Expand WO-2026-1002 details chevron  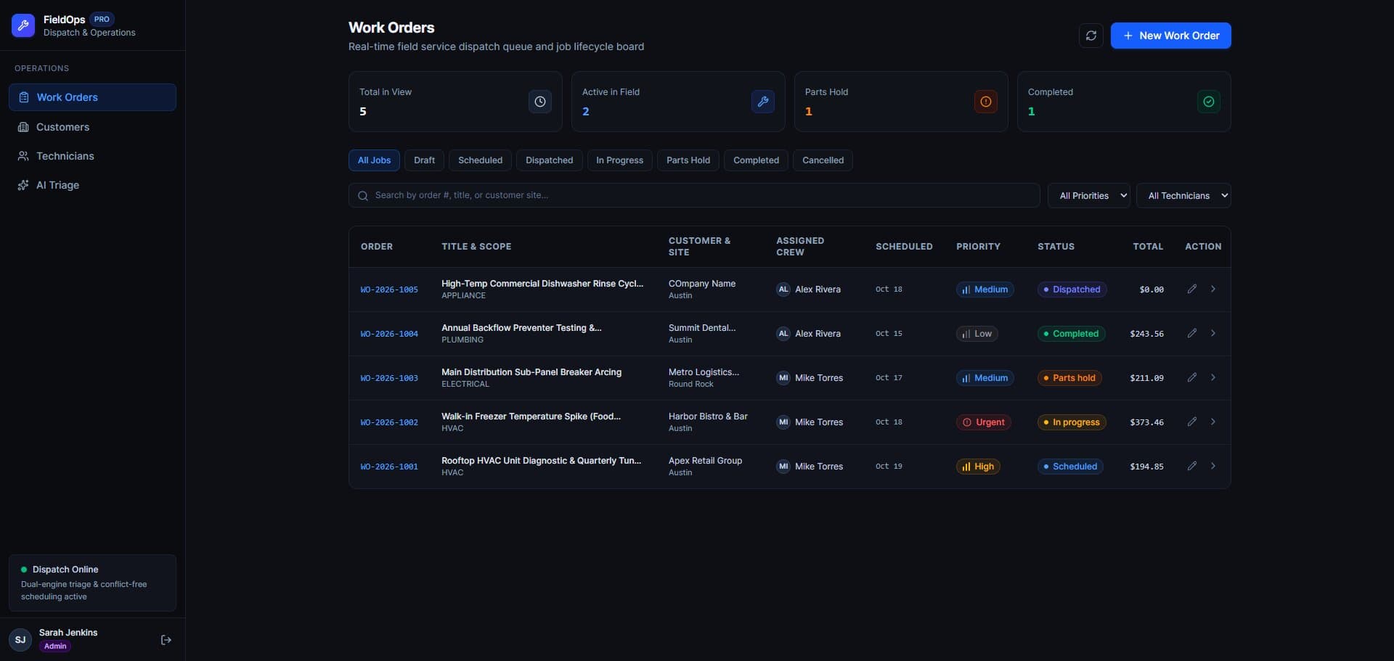(1212, 422)
